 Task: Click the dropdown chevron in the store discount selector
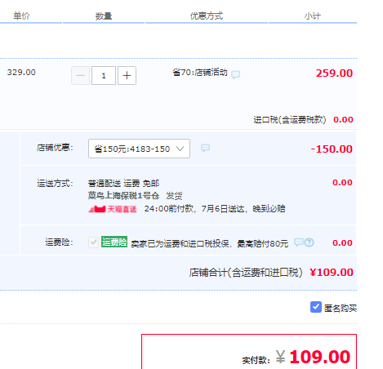click(180, 149)
